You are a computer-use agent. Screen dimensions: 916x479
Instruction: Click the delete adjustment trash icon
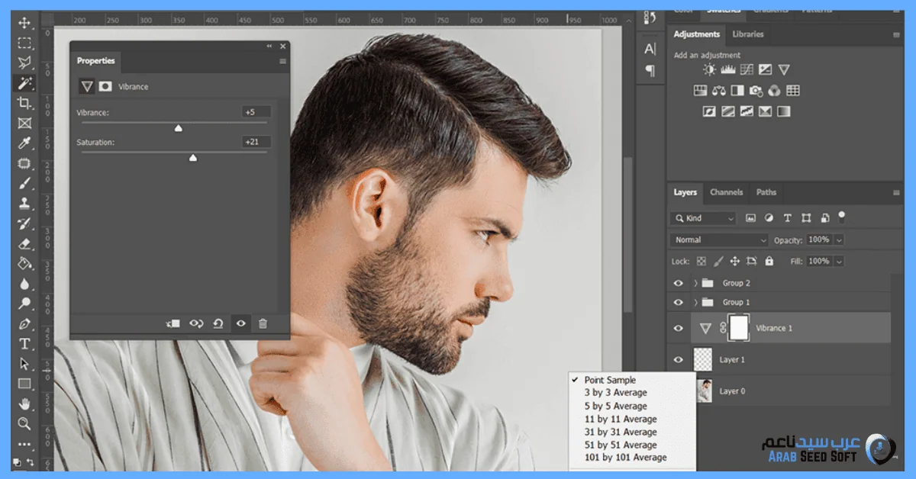263,323
